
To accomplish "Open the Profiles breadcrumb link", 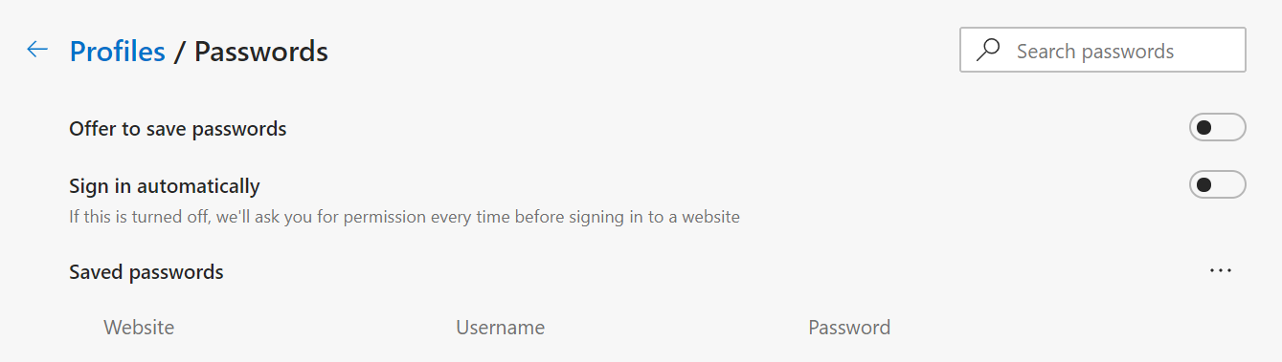I will (x=118, y=51).
